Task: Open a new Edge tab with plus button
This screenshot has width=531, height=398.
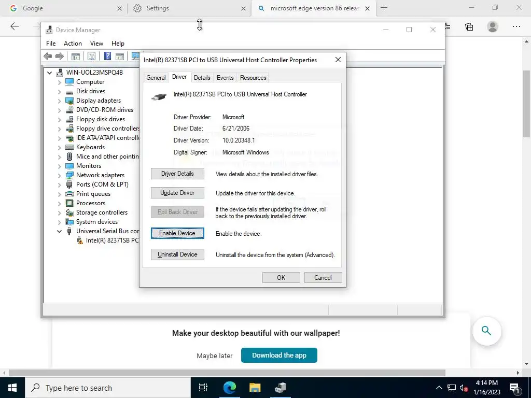Action: click(384, 8)
